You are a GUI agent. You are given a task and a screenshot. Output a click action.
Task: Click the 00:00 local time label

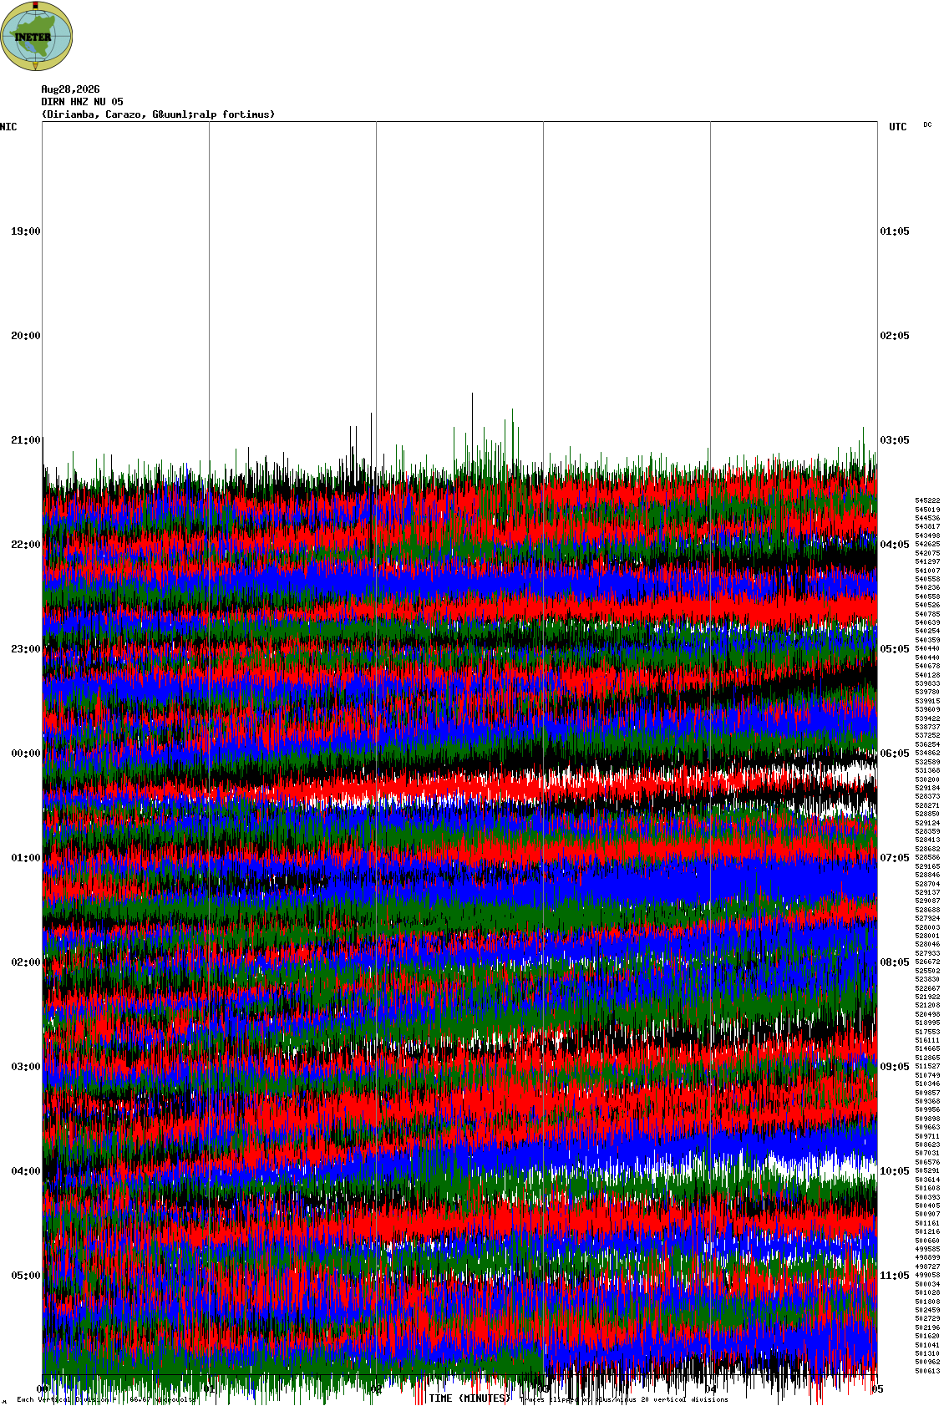click(26, 754)
